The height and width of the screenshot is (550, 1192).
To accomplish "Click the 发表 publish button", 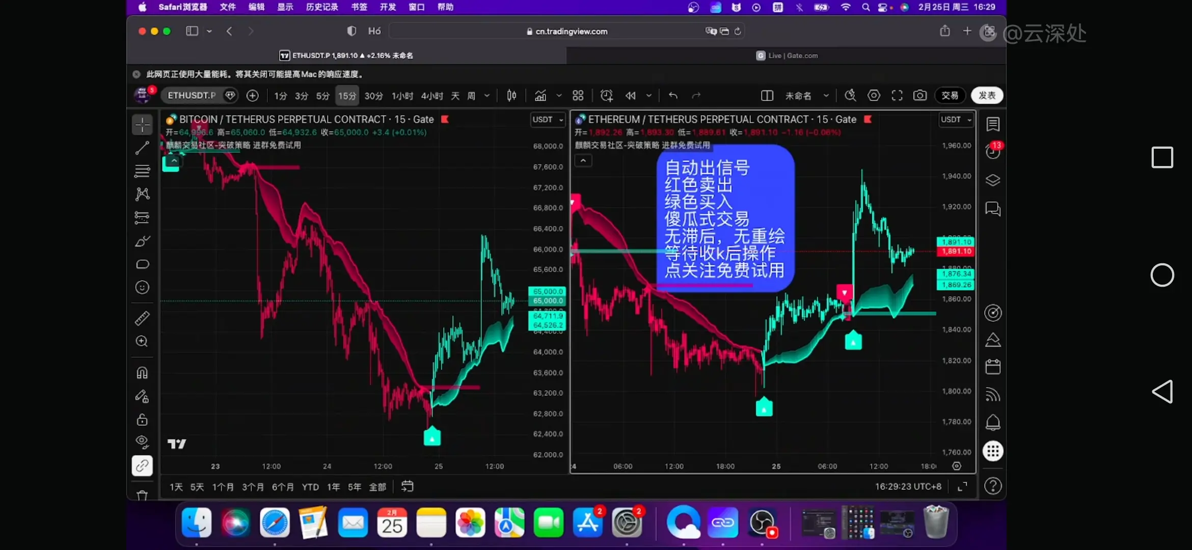I will tap(987, 95).
